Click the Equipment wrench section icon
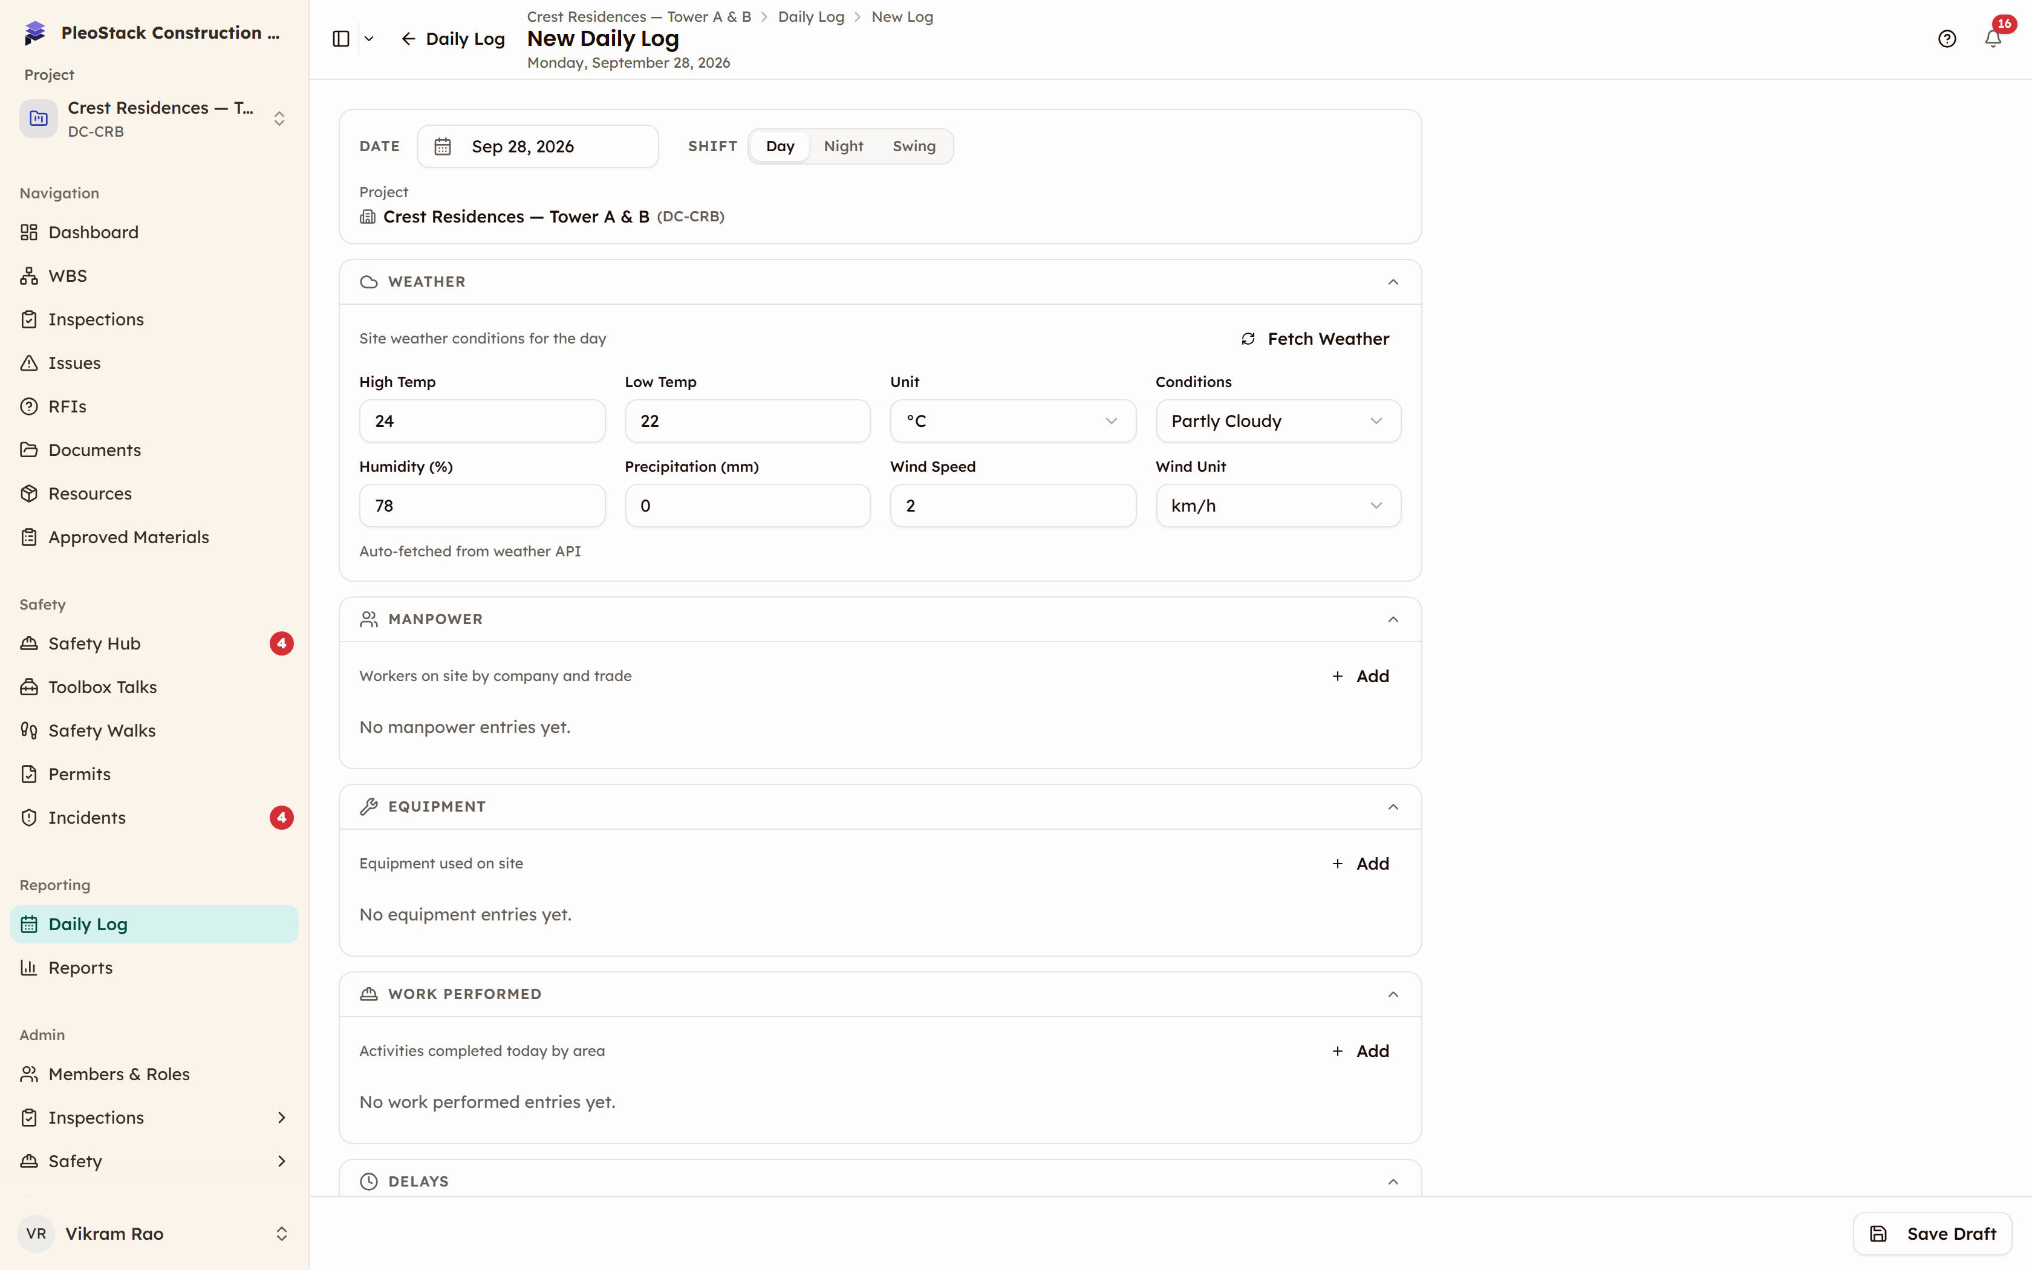The width and height of the screenshot is (2032, 1270). [369, 807]
